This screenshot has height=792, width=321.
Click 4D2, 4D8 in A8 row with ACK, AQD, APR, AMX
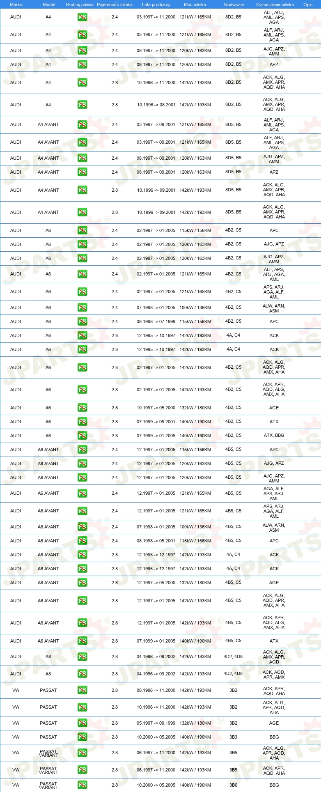(233, 674)
